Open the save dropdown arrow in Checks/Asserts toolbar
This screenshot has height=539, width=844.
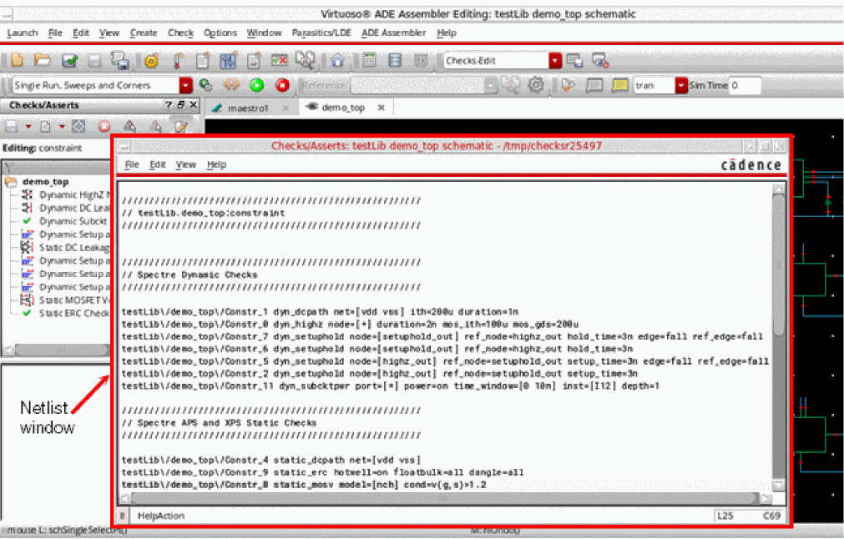click(x=28, y=127)
